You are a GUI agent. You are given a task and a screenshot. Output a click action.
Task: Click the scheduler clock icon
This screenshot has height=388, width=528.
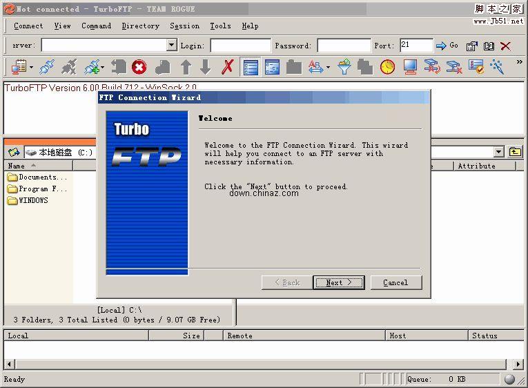[387, 67]
